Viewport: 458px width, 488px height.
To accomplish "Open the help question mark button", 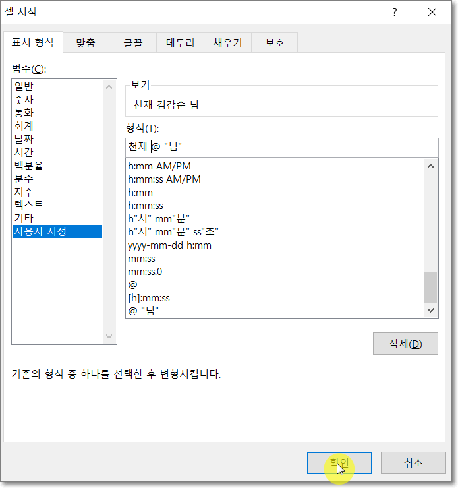I will click(x=394, y=12).
